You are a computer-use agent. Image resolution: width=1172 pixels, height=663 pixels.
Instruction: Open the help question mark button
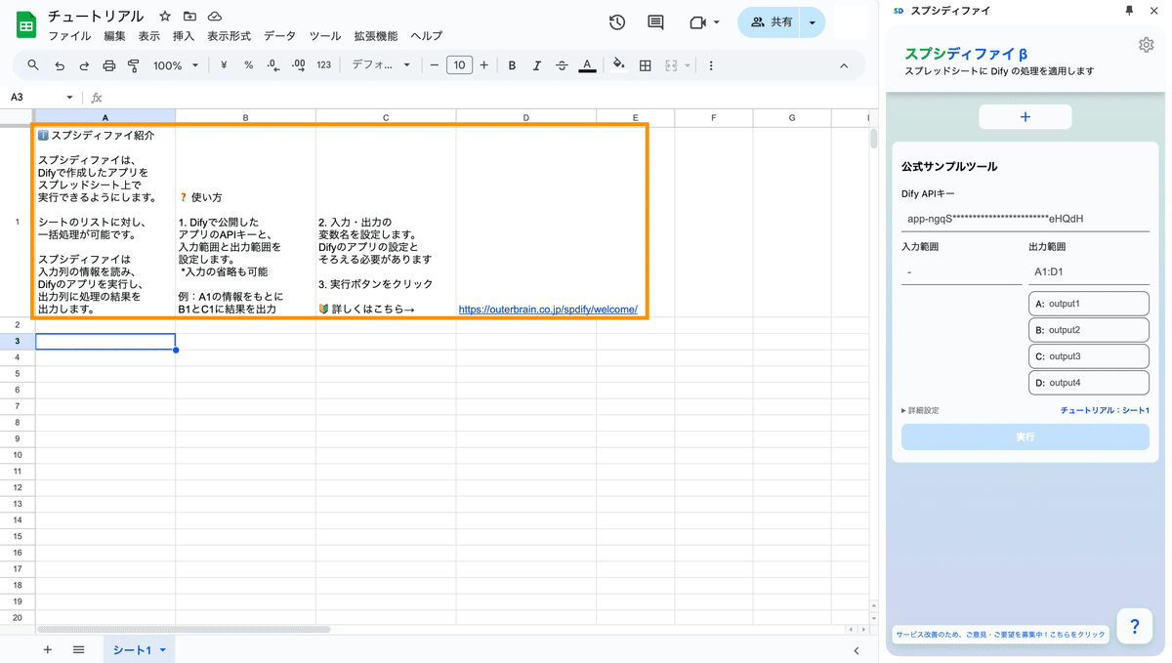click(x=1135, y=627)
